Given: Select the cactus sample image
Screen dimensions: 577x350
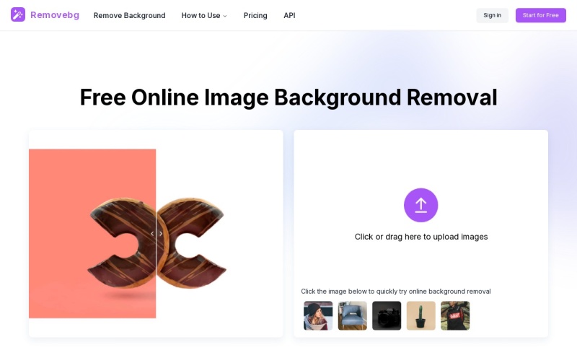Looking at the screenshot, I should click(x=421, y=315).
